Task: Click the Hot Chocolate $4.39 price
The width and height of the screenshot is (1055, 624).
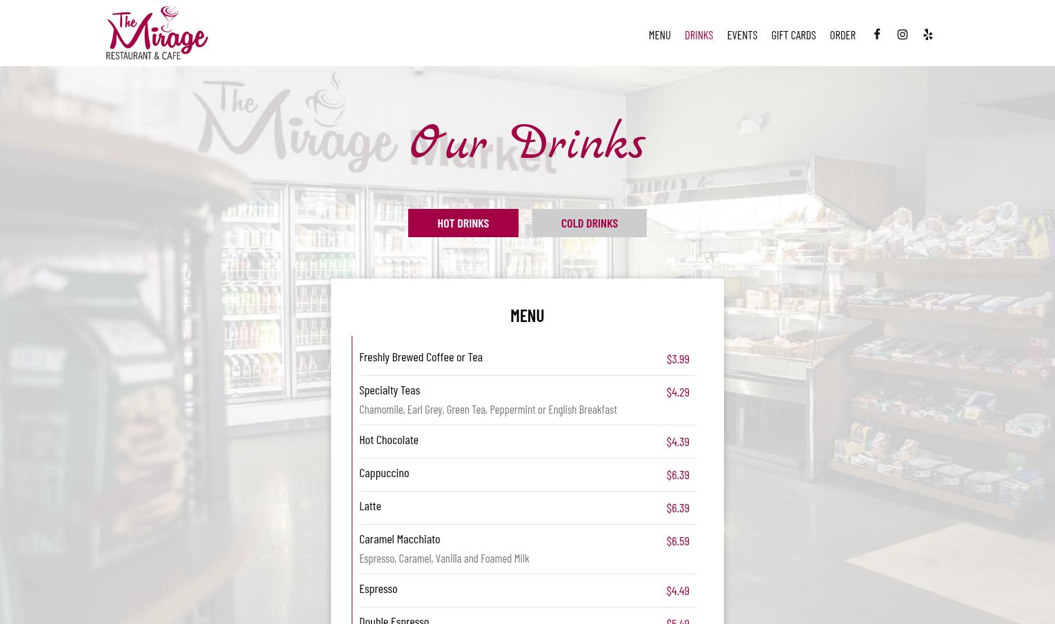Action: 677,441
